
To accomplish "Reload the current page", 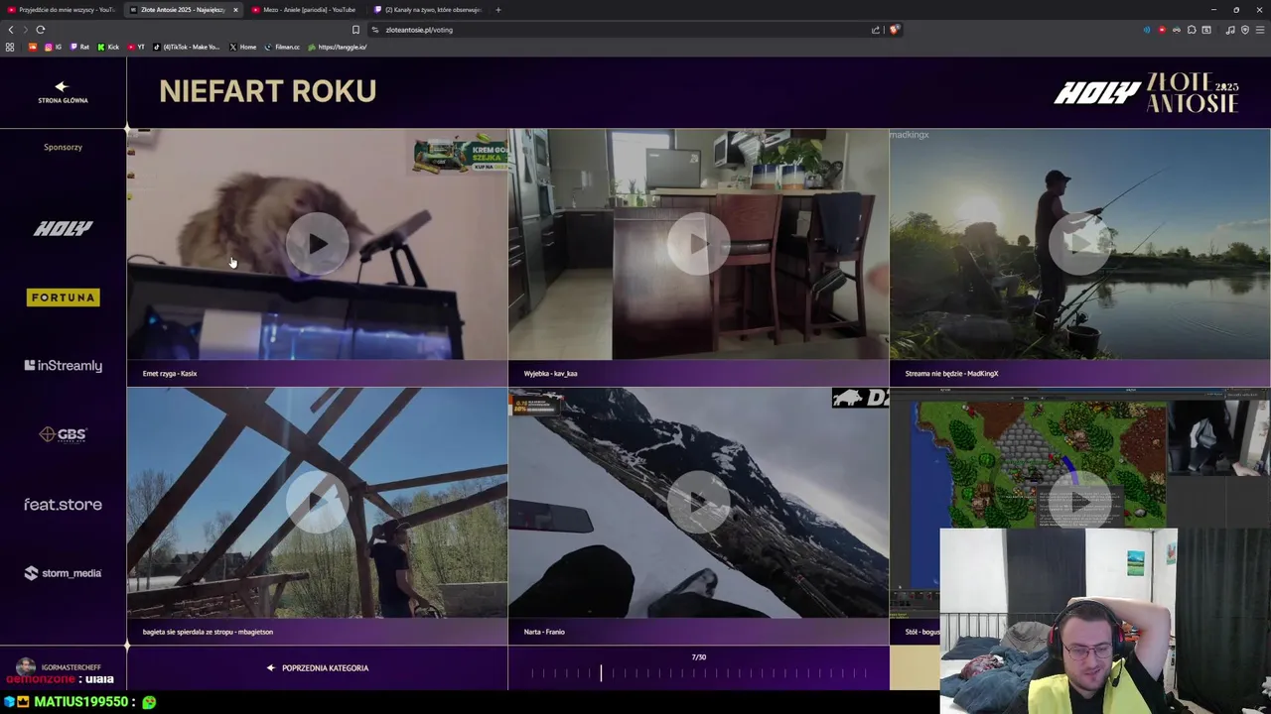I will click(x=41, y=30).
